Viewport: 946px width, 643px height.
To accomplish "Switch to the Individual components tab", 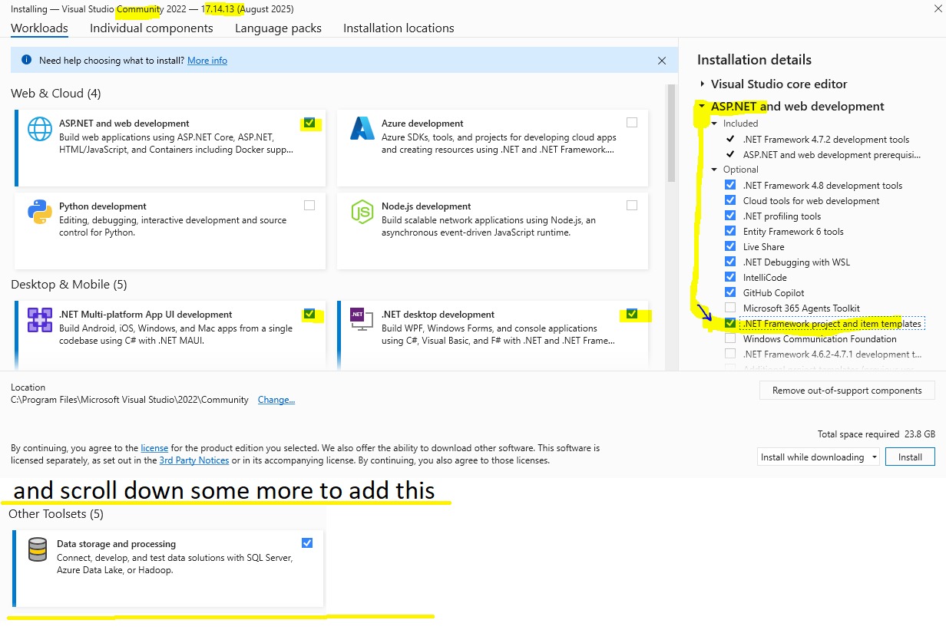I will pos(151,28).
